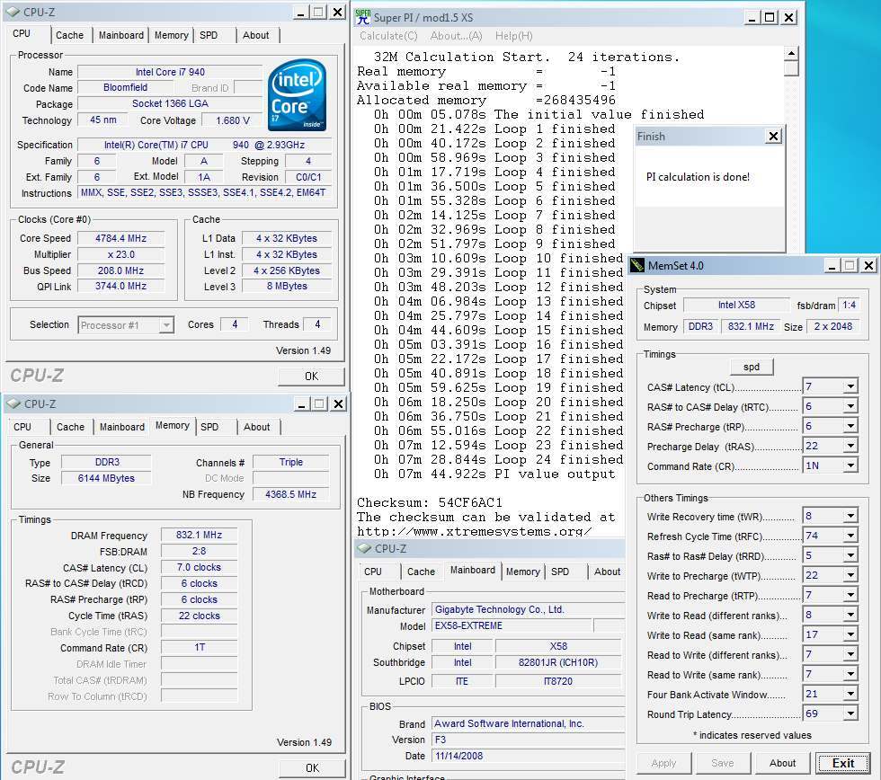The height and width of the screenshot is (780, 881).
Task: Click the Exit button in MemSet
Action: coord(843,763)
